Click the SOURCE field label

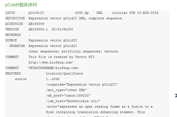11,40
